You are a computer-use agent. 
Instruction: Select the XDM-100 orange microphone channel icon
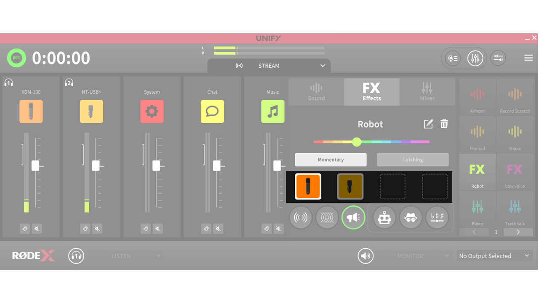(31, 112)
